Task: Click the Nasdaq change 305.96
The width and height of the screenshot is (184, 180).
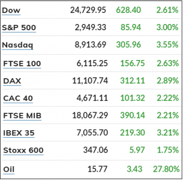Action: point(129,45)
